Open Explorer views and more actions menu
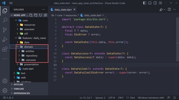179x100 pixels. (44, 9)
